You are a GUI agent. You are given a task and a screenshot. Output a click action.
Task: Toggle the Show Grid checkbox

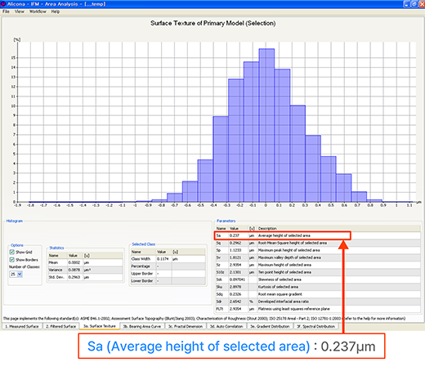tap(11, 252)
